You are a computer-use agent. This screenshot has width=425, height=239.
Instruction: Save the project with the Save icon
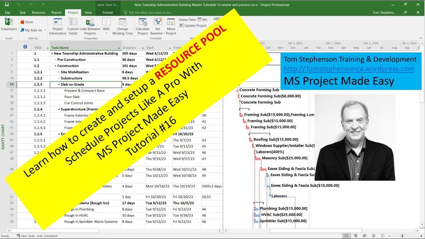(7, 5)
